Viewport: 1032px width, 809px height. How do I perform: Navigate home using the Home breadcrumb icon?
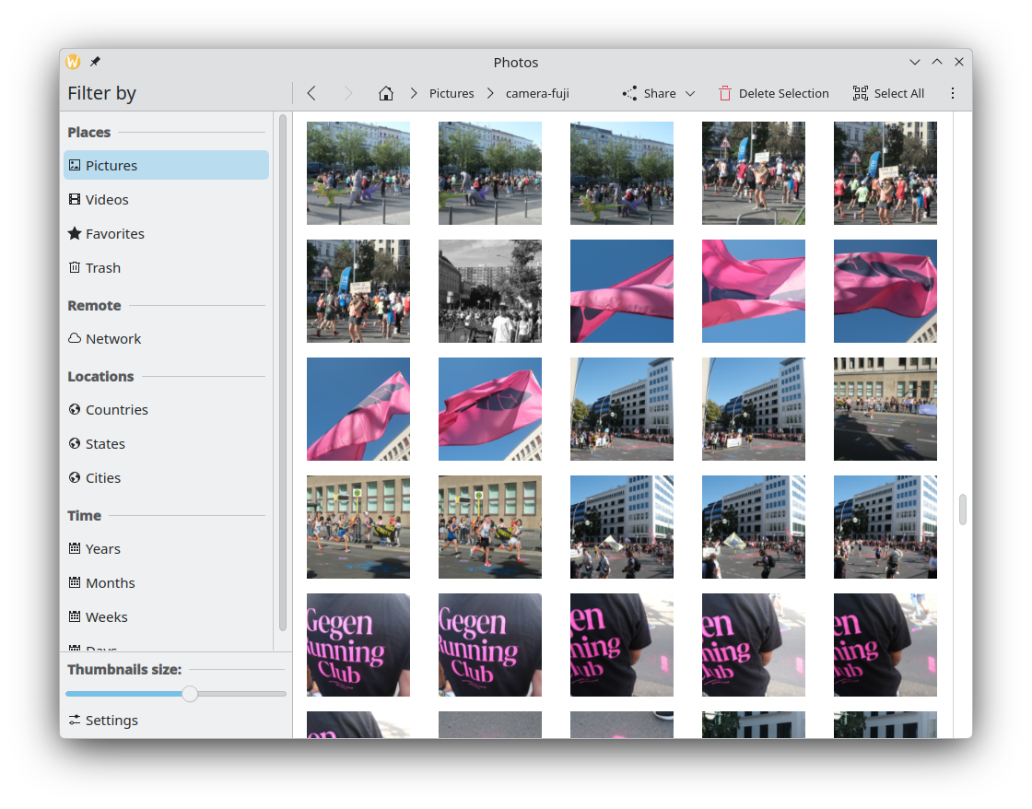pyautogui.click(x=385, y=93)
